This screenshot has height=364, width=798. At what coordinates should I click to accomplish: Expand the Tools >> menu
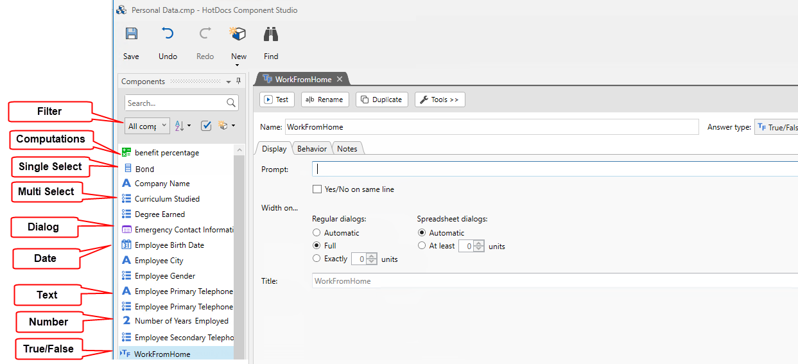(x=440, y=100)
